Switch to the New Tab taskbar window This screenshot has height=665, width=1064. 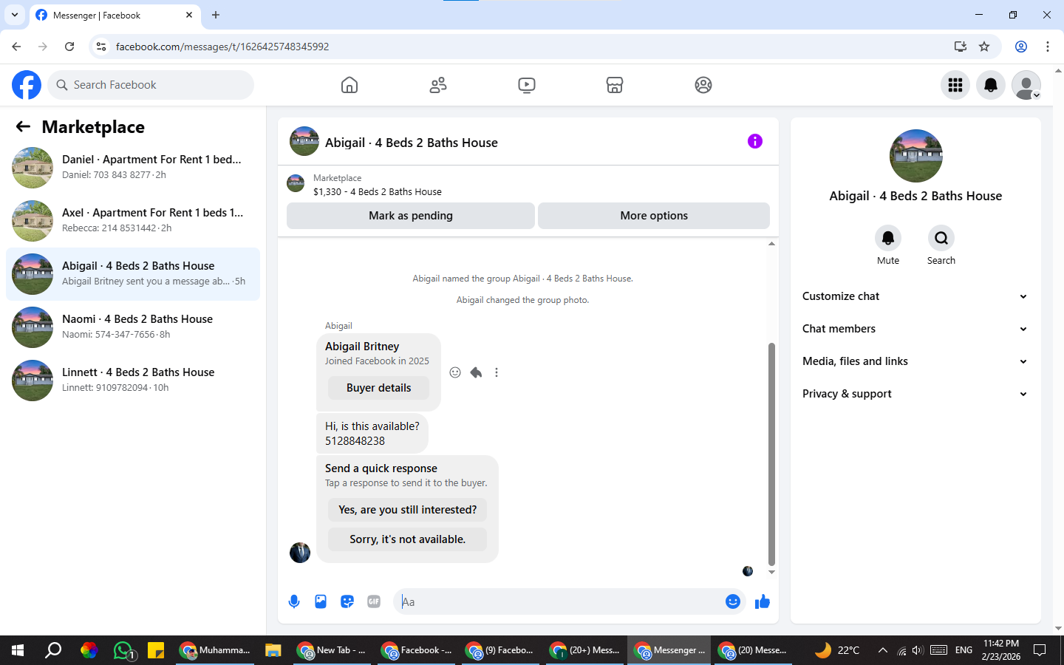coord(332,650)
